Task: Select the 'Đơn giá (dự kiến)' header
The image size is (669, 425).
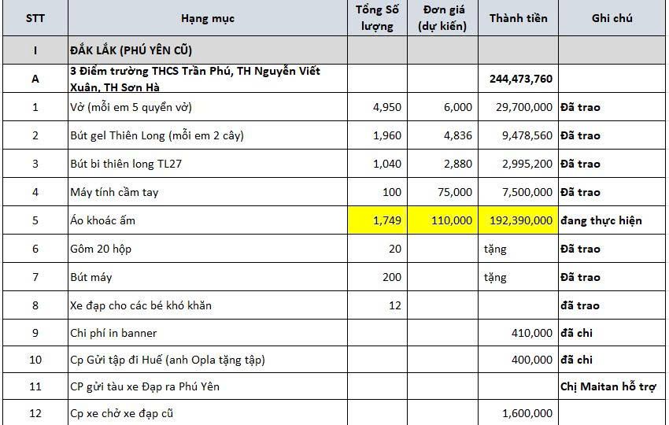Action: click(x=442, y=18)
